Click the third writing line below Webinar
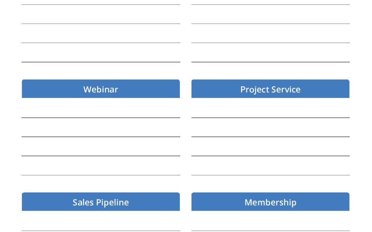This screenshot has width=372, height=232. point(101,147)
